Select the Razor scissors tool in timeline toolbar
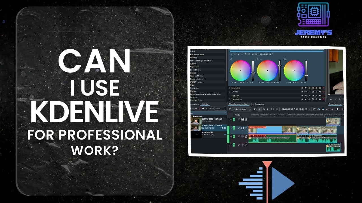Viewport: 362px width, 203px height. point(264,109)
